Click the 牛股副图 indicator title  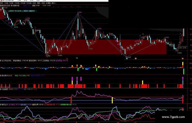[x=5, y=89]
